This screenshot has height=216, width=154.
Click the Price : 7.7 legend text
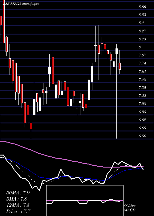tap(18, 211)
